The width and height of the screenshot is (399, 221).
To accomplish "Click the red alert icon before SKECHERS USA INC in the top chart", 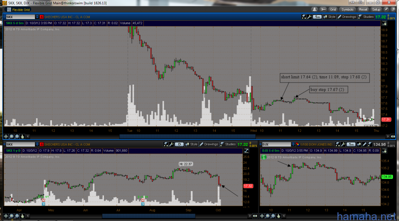I will click(x=42, y=17).
